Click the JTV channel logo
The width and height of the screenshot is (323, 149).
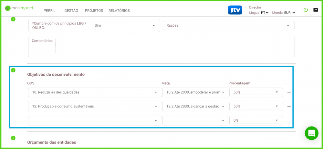(235, 10)
